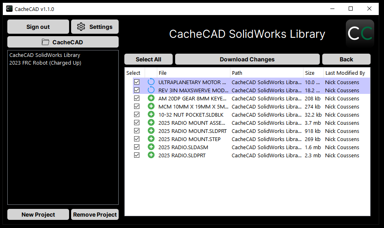Click the 269 kb size cell
The width and height of the screenshot is (384, 228).
tap(312, 139)
